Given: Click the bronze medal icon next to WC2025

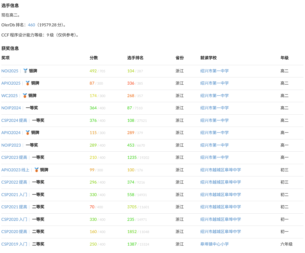Looking at the screenshot, I should pyautogui.click(x=25, y=96).
